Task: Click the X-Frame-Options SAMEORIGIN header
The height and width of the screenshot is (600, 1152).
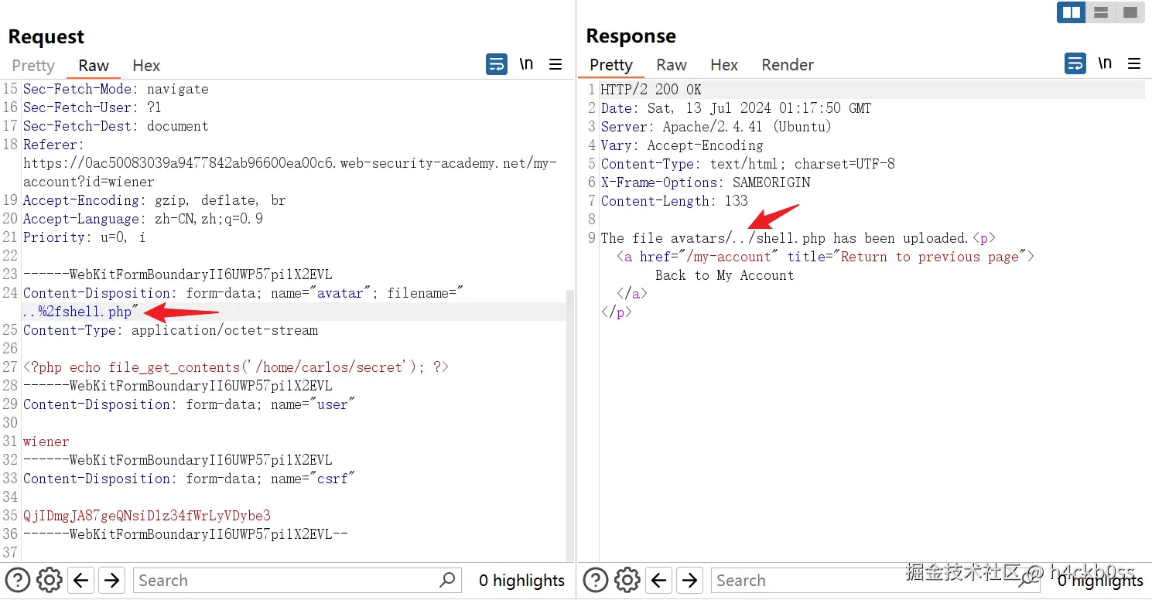Action: click(706, 182)
